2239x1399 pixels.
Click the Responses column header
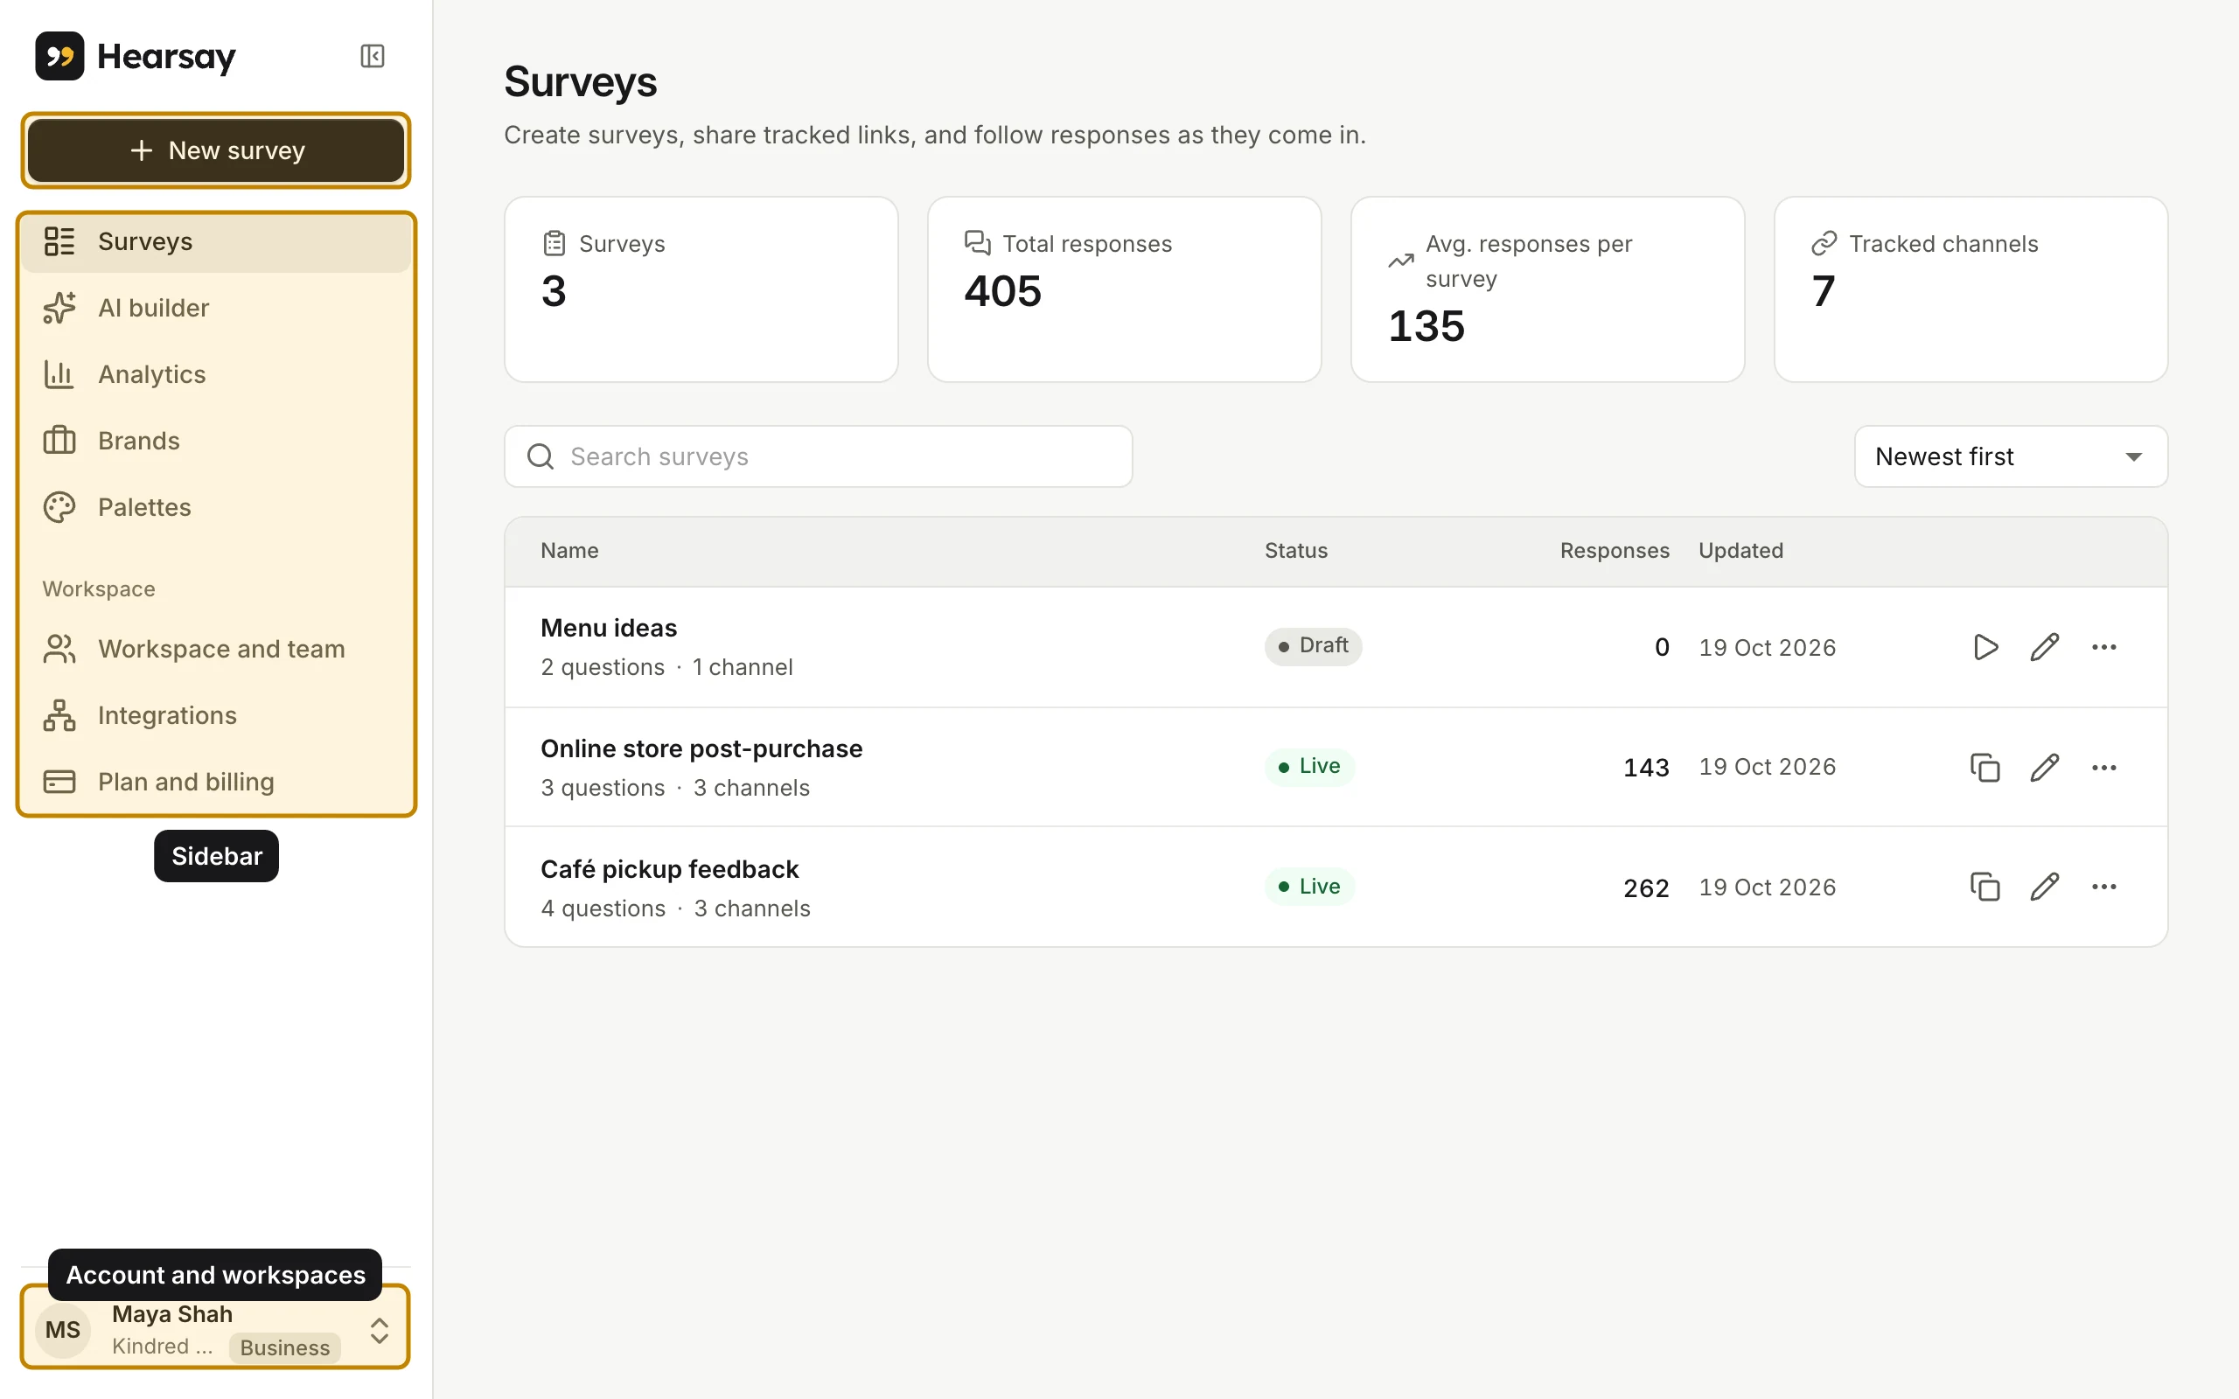(1615, 551)
